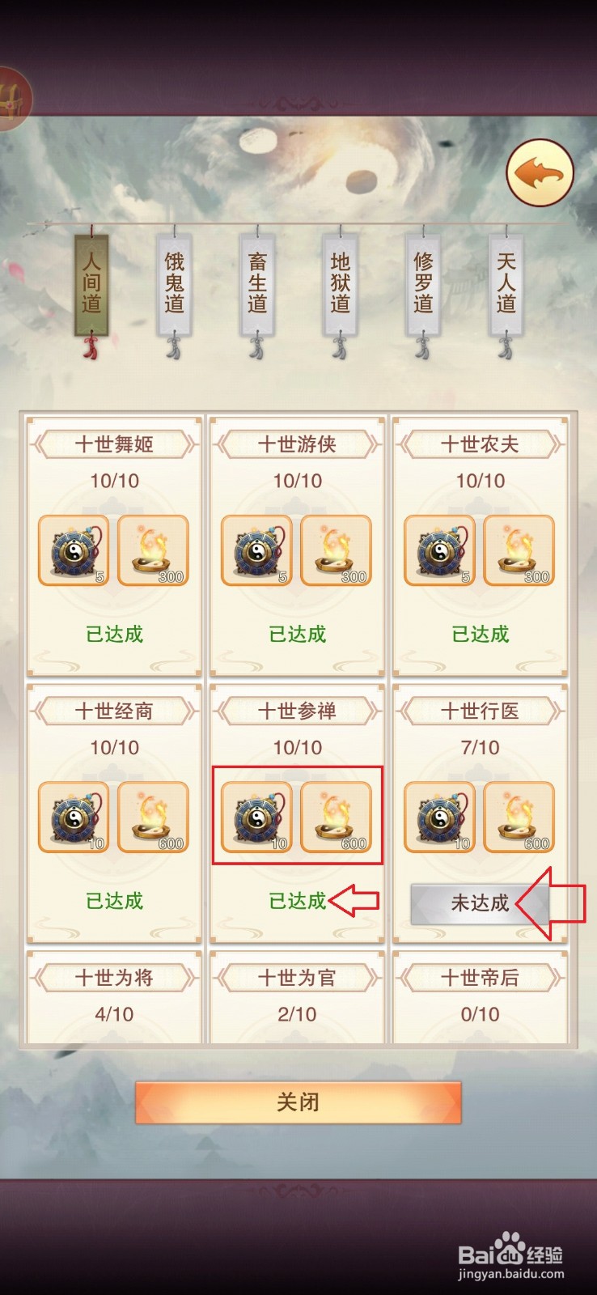597x1295 pixels.
Task: Tap the flame reward icon in 十世农夫
Action: click(x=519, y=550)
